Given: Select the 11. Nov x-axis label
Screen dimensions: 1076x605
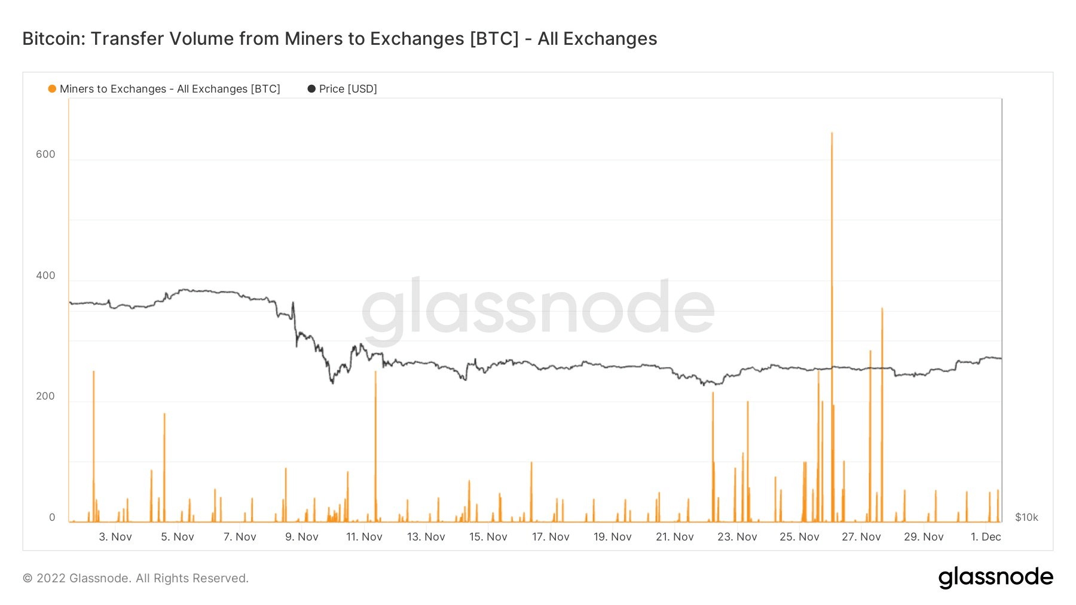Looking at the screenshot, I should (364, 537).
